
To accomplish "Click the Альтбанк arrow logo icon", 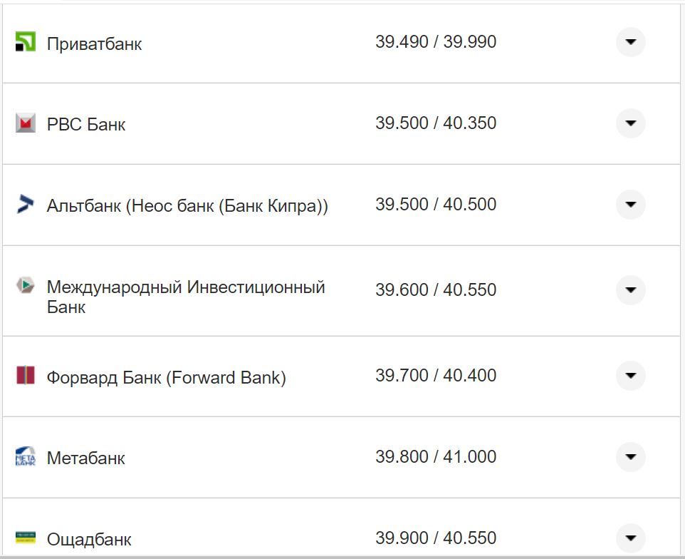I will click(x=27, y=204).
